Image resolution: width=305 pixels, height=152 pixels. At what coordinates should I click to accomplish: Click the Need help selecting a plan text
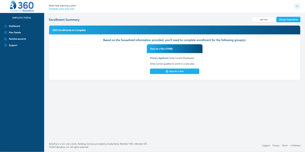pyautogui.click(x=63, y=6)
